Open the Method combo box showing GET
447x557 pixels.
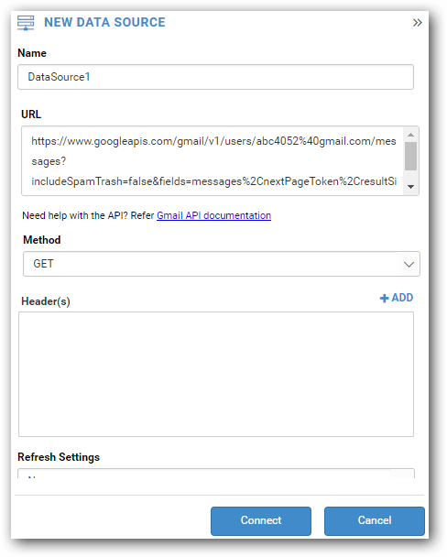(221, 264)
